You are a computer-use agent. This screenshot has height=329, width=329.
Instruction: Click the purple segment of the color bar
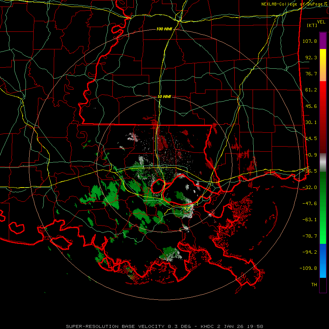point(323,41)
